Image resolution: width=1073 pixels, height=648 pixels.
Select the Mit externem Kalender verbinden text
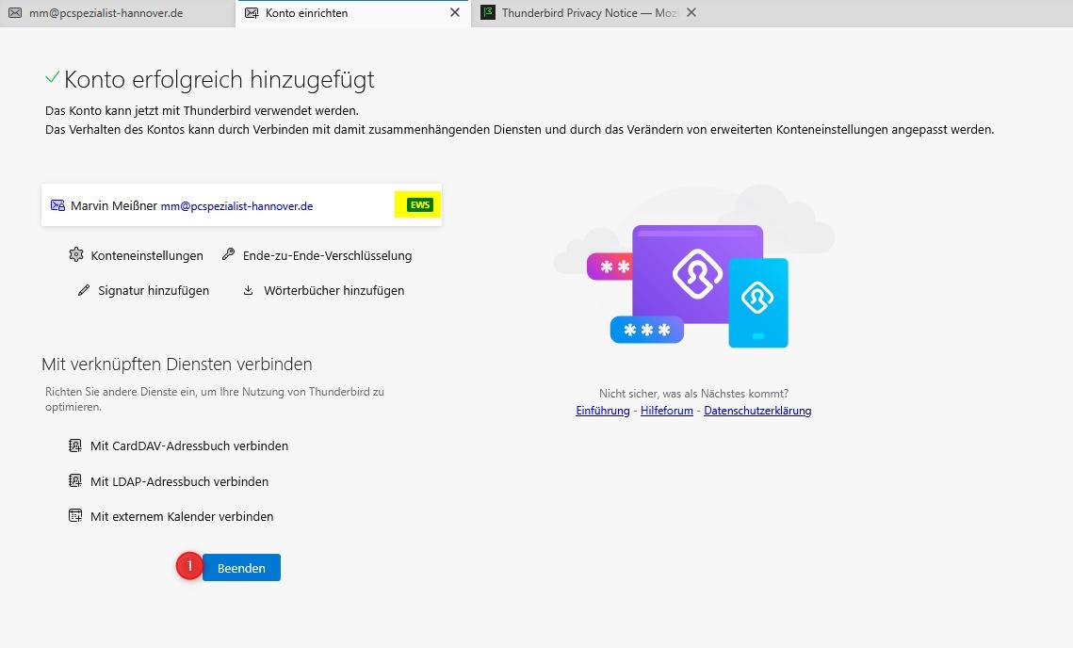tap(182, 516)
